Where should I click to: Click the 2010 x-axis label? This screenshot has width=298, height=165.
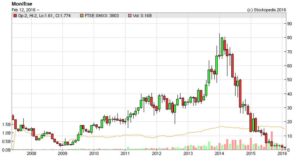coord(94,153)
